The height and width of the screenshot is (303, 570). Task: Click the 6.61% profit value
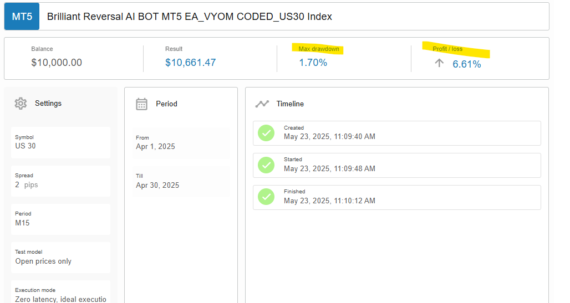(467, 64)
